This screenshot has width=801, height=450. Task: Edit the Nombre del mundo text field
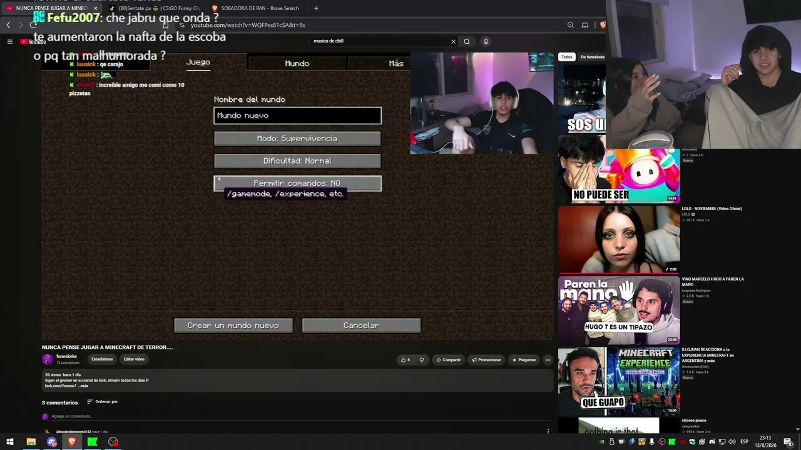(297, 116)
